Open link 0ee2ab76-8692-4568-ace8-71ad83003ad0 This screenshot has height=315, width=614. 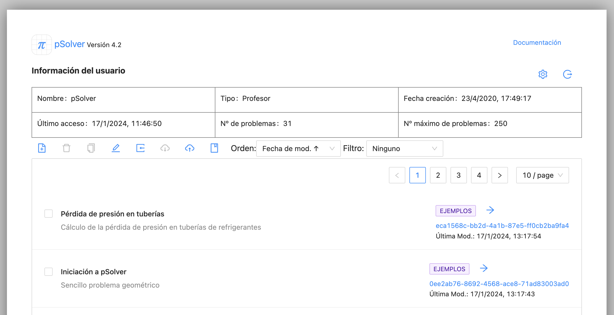[499, 284]
